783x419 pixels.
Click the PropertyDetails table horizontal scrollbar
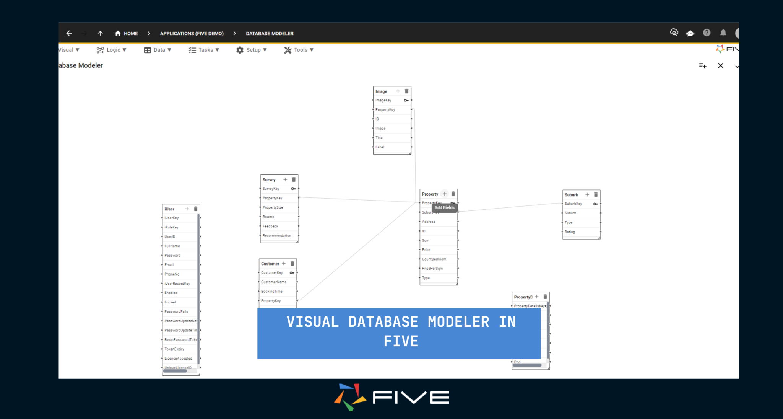click(x=527, y=365)
